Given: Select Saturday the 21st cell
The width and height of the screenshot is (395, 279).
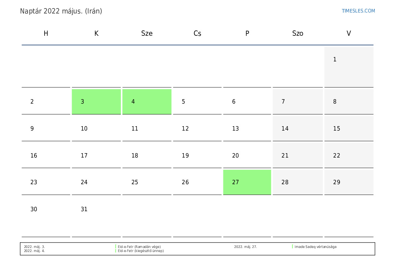Looking at the screenshot, I should (298, 156).
